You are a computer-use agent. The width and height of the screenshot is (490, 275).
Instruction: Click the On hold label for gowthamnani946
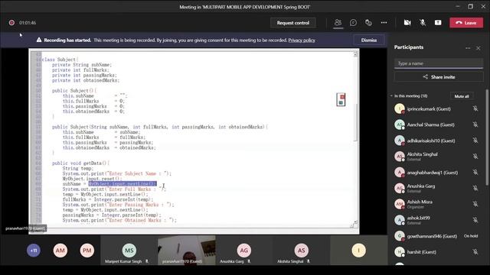coord(471,236)
